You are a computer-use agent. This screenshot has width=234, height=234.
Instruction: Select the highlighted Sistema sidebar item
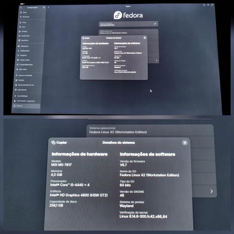[x=26, y=106]
